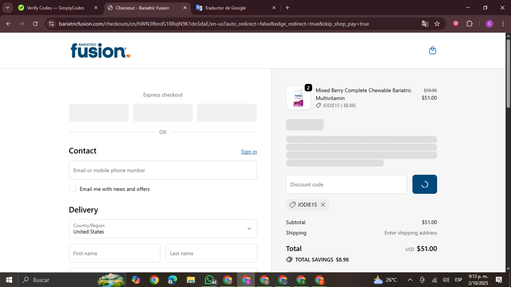Close the Verify Codes SimplyCodes tab
Screen dimensions: 511x287
pyautogui.click(x=96, y=7)
